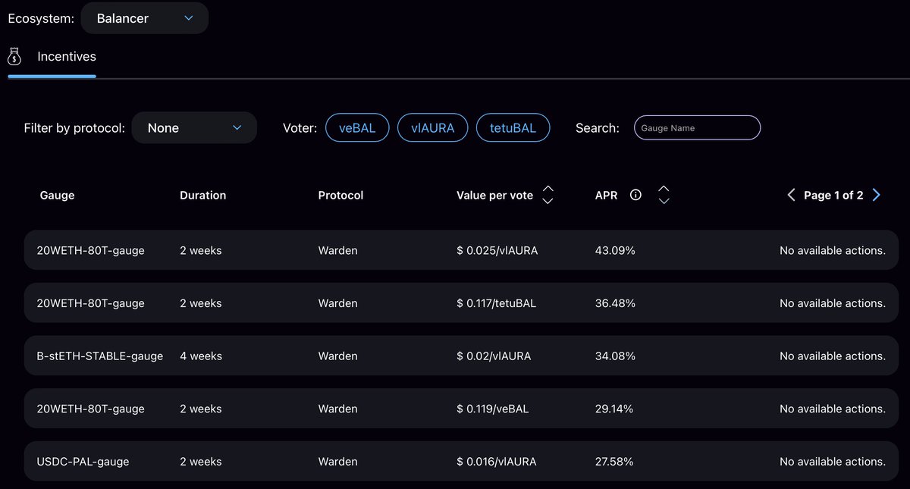Click the APR info icon
910x489 pixels.
pyautogui.click(x=635, y=195)
